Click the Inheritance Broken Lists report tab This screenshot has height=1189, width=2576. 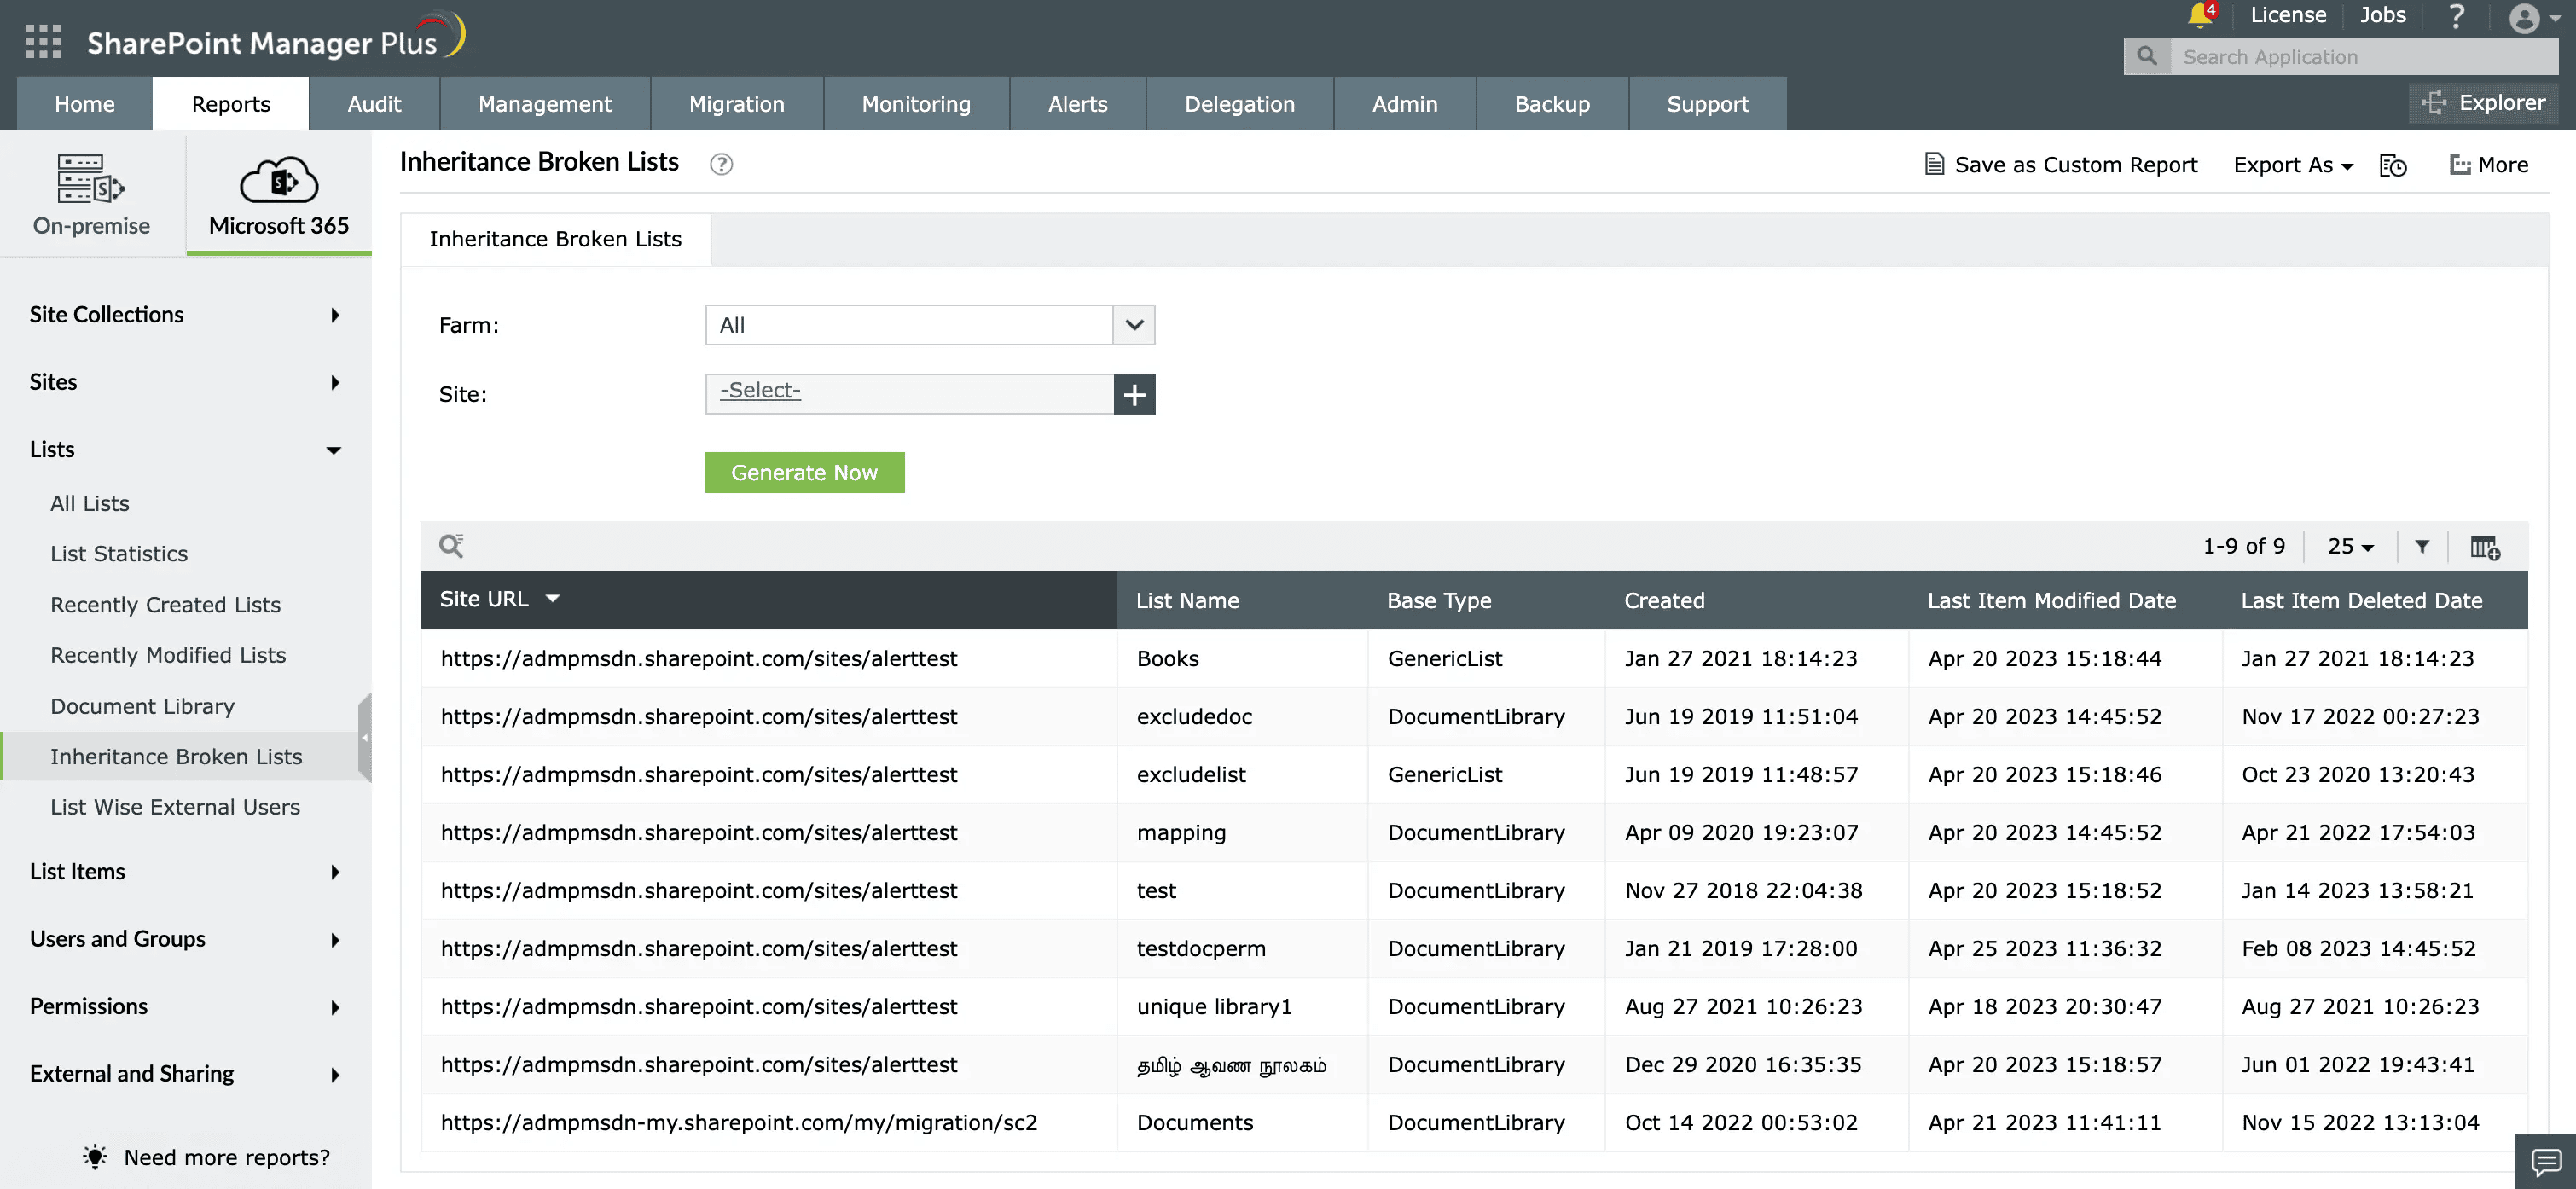556,239
